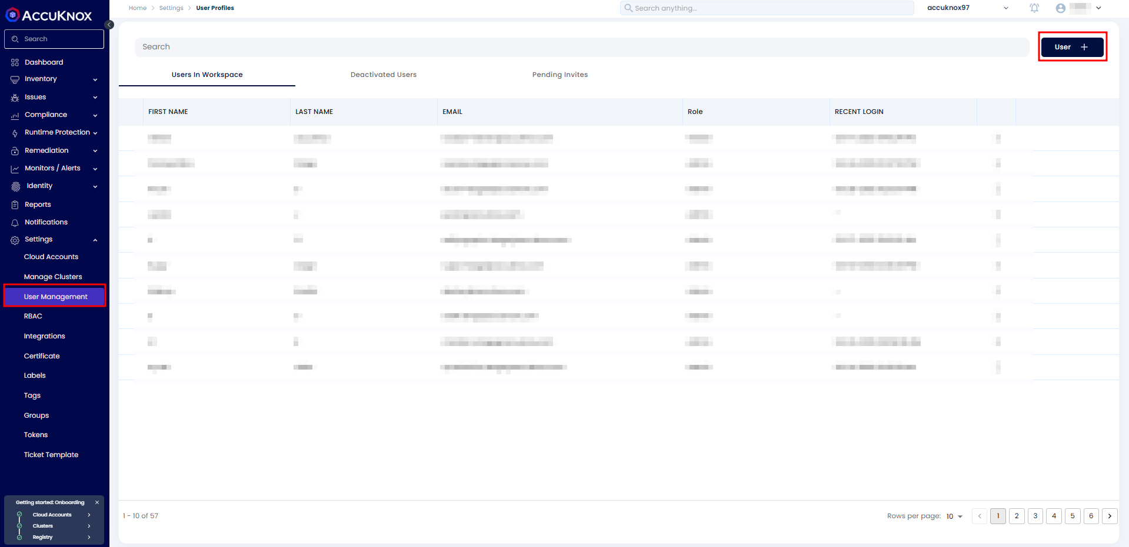This screenshot has width=1129, height=547.
Task: Go to page 5 of users
Action: coord(1073,516)
